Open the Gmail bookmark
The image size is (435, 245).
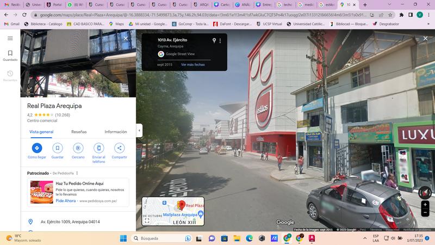point(12,24)
